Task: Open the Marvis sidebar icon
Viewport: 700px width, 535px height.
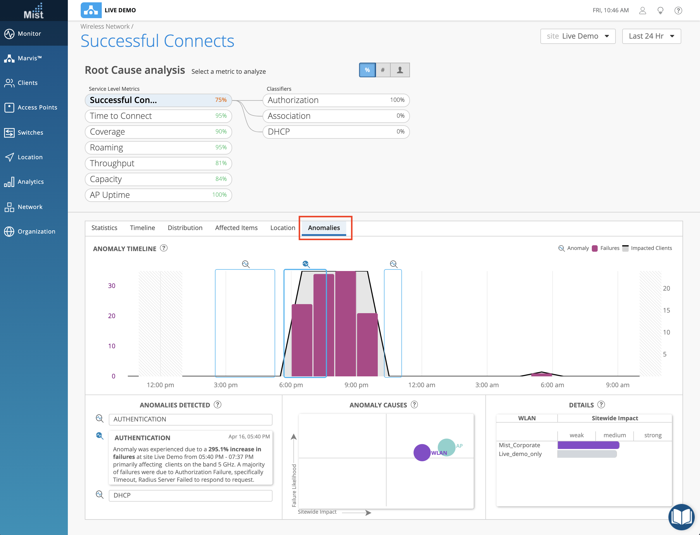Action: (x=10, y=58)
